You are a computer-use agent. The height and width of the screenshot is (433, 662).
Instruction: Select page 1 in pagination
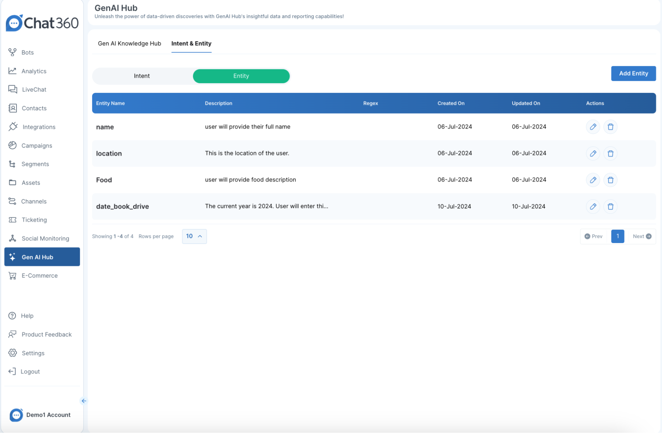(x=618, y=236)
